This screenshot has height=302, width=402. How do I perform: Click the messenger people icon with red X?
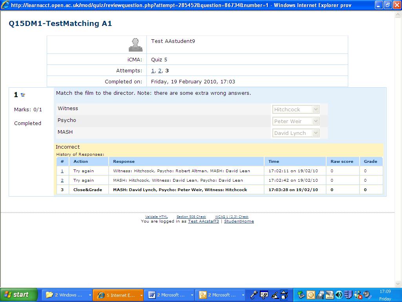coord(358,295)
